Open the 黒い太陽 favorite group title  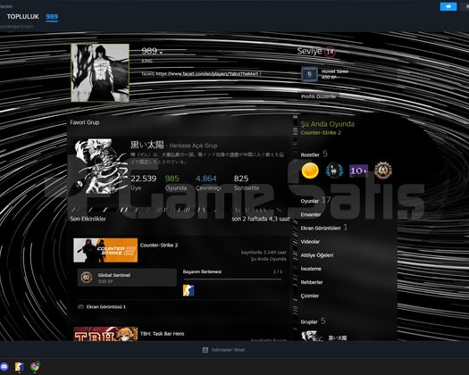pos(147,146)
